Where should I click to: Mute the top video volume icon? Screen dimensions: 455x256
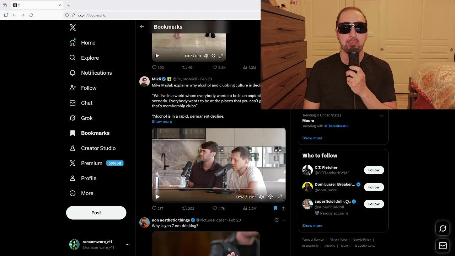point(206,56)
